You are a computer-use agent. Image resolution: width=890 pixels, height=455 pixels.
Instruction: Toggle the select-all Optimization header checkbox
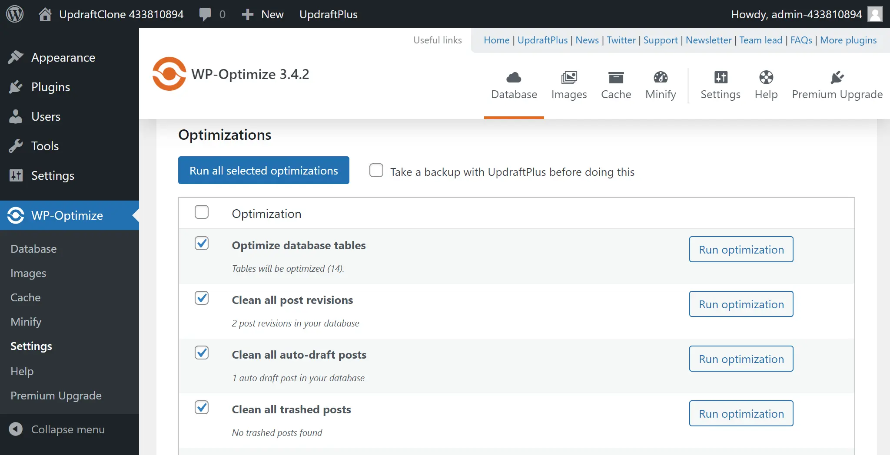(202, 212)
